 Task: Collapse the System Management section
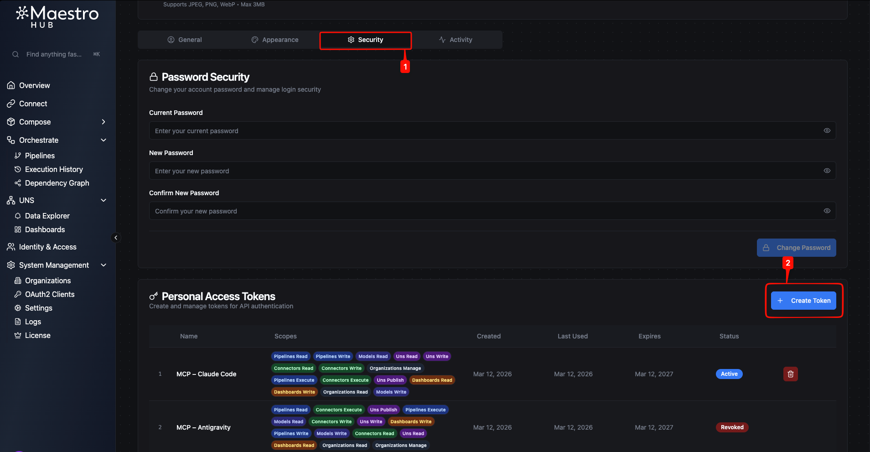point(103,265)
